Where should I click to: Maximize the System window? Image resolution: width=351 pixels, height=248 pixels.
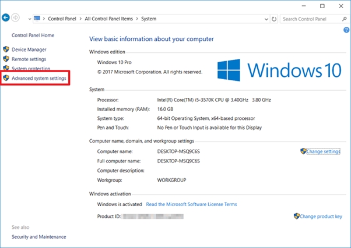pyautogui.click(x=323, y=6)
